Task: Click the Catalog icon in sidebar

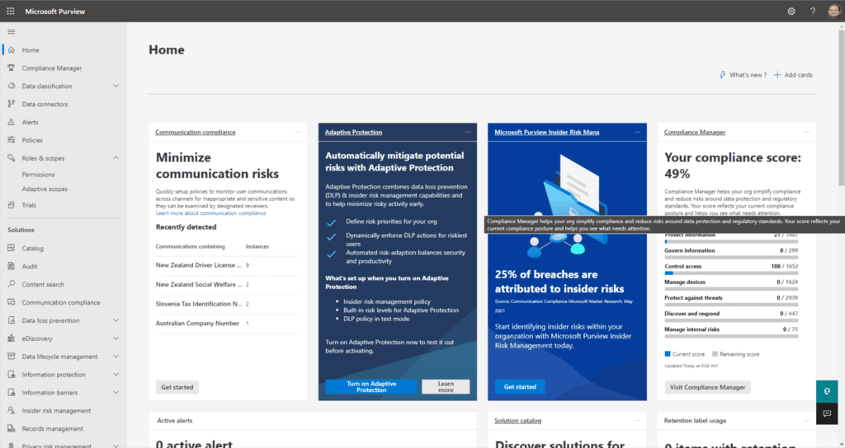Action: click(x=12, y=248)
